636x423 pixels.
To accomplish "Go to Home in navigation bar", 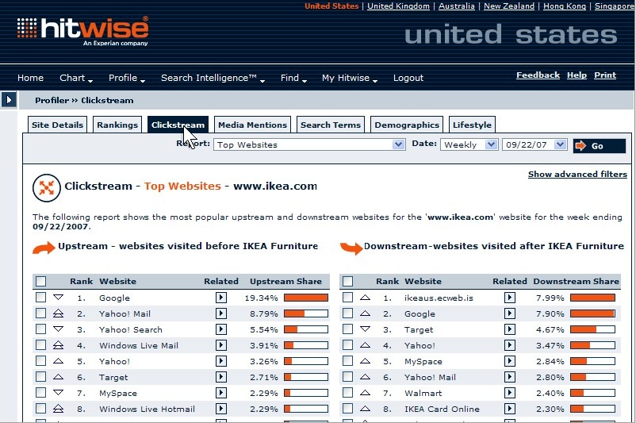I will [30, 78].
